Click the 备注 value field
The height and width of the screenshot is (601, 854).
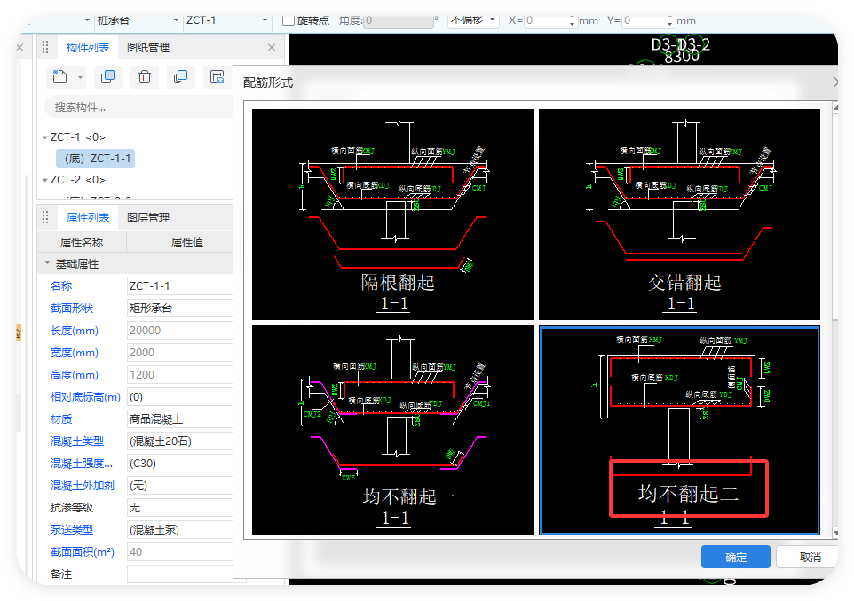click(179, 574)
